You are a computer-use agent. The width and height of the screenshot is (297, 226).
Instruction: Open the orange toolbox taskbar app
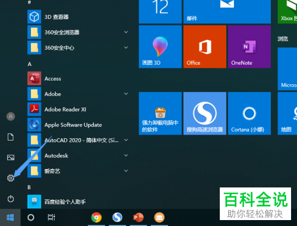(159, 218)
